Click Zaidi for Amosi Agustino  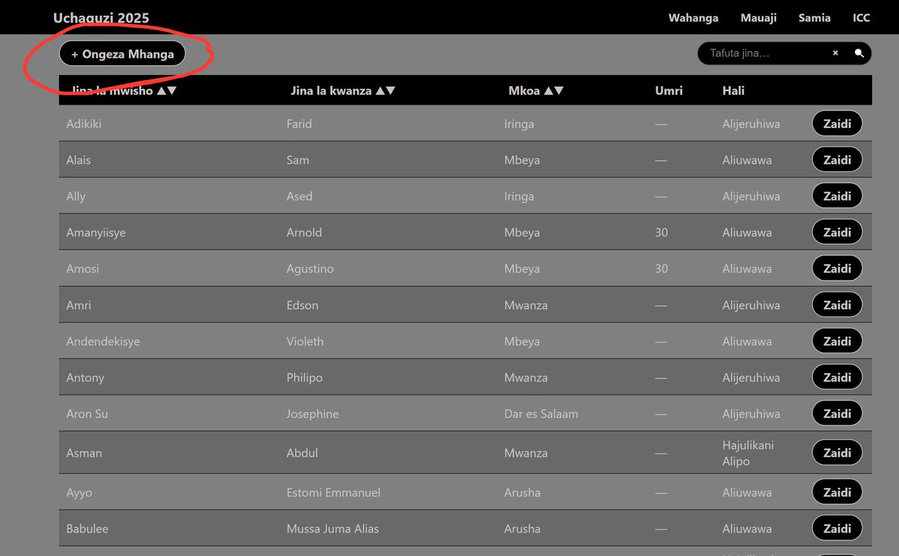point(837,268)
